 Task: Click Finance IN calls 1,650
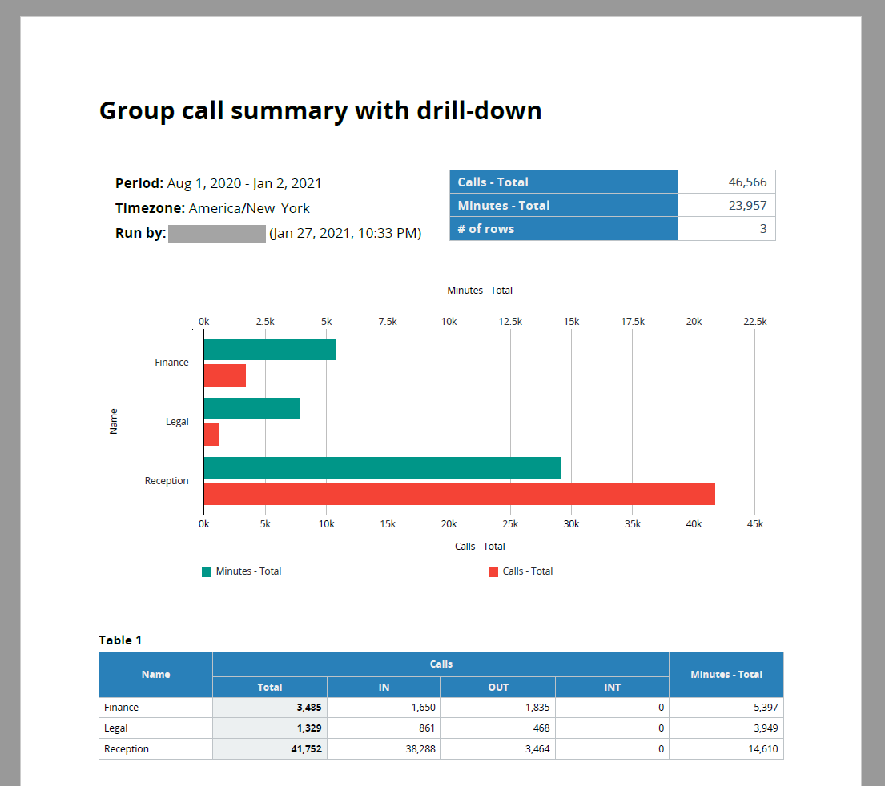pos(384,707)
